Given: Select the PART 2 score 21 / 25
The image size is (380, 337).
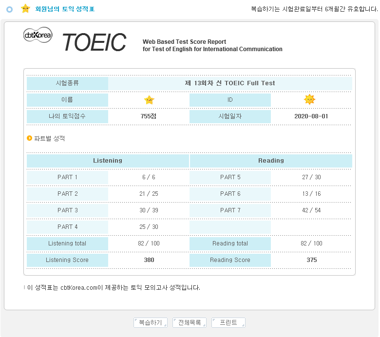Looking at the screenshot, I should [x=149, y=194].
